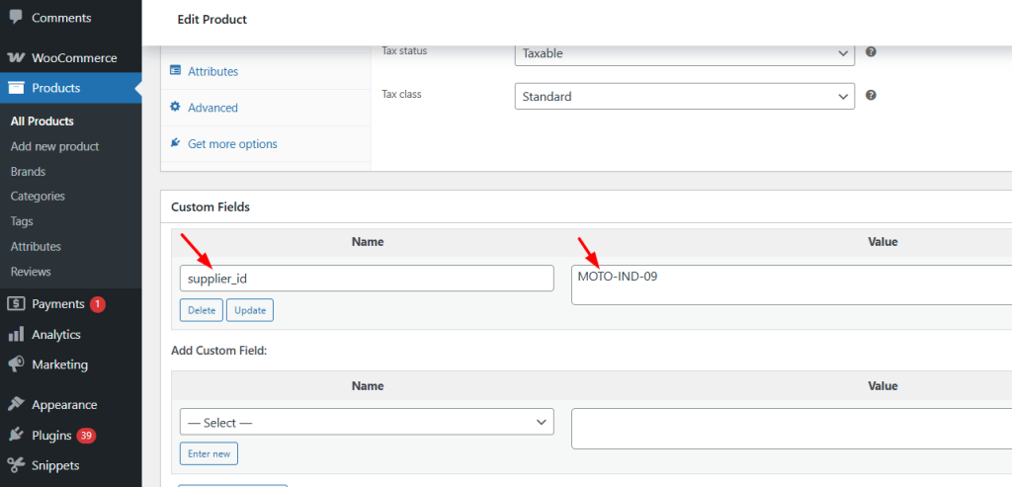Click the Marketing megaphone icon
This screenshot has width=1012, height=487.
point(16,365)
